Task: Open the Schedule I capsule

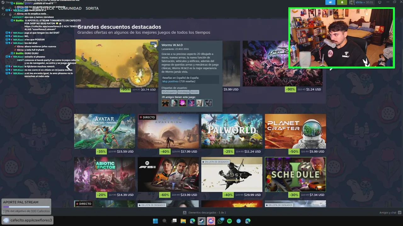Action: [295, 174]
